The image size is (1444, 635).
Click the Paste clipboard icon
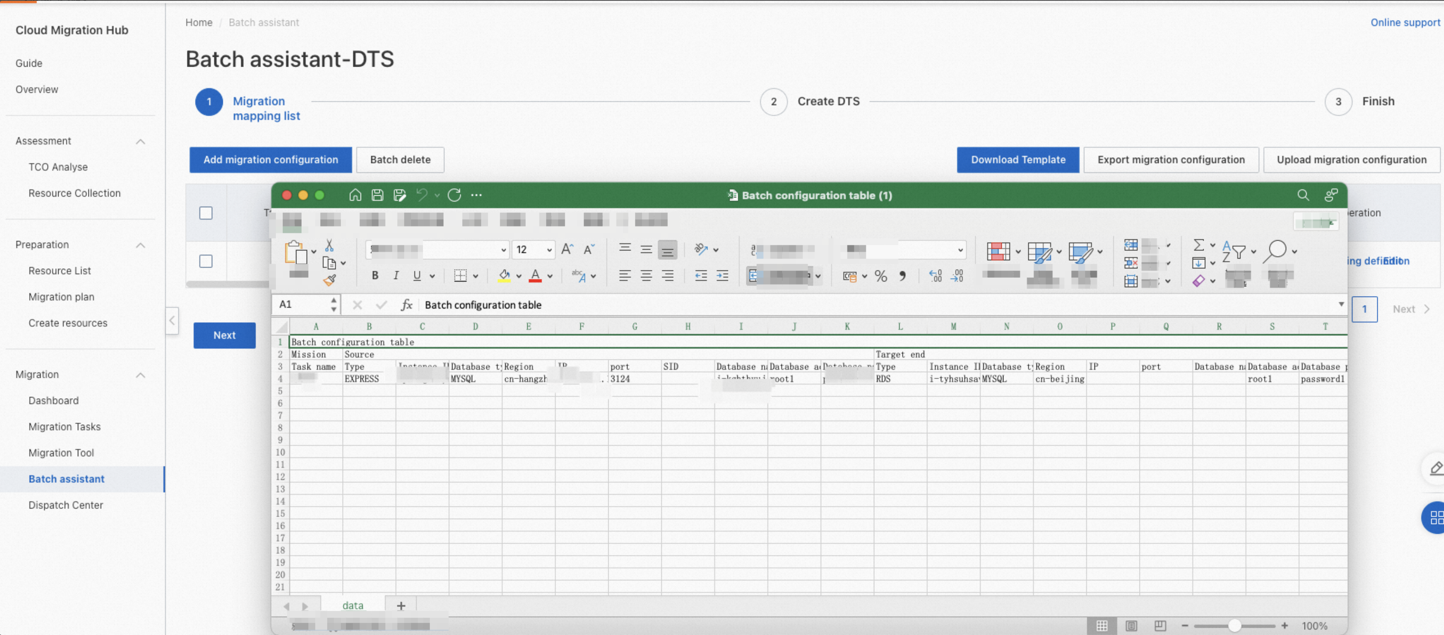(x=296, y=252)
